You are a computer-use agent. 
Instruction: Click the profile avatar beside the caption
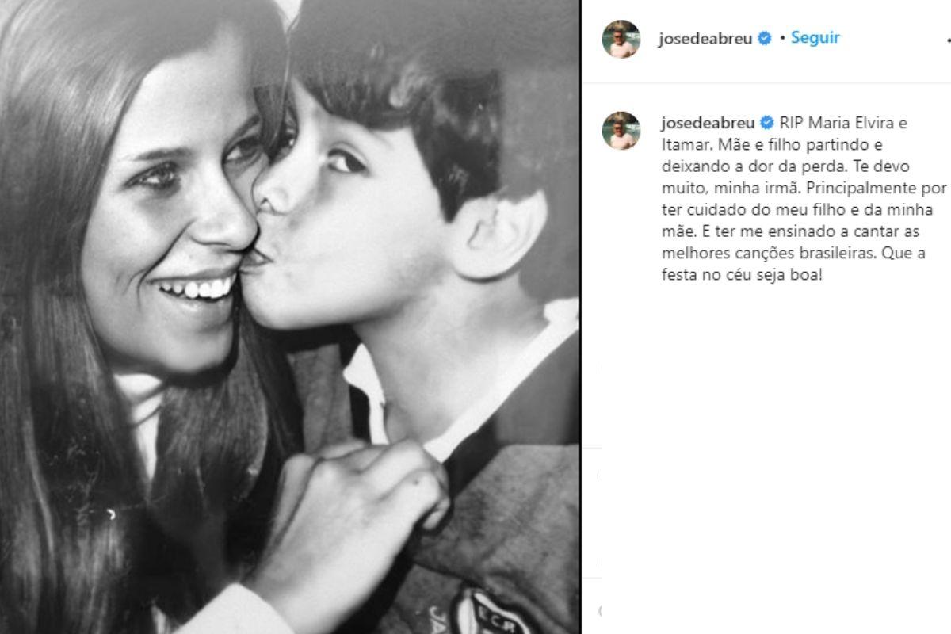(x=621, y=131)
